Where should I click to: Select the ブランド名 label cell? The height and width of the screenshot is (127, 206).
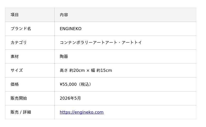click(30, 29)
